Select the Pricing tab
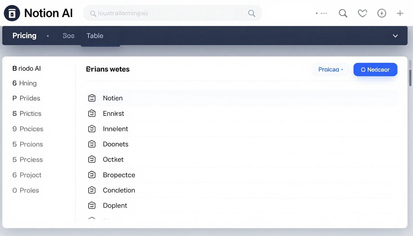This screenshot has height=236, width=413. (x=24, y=36)
